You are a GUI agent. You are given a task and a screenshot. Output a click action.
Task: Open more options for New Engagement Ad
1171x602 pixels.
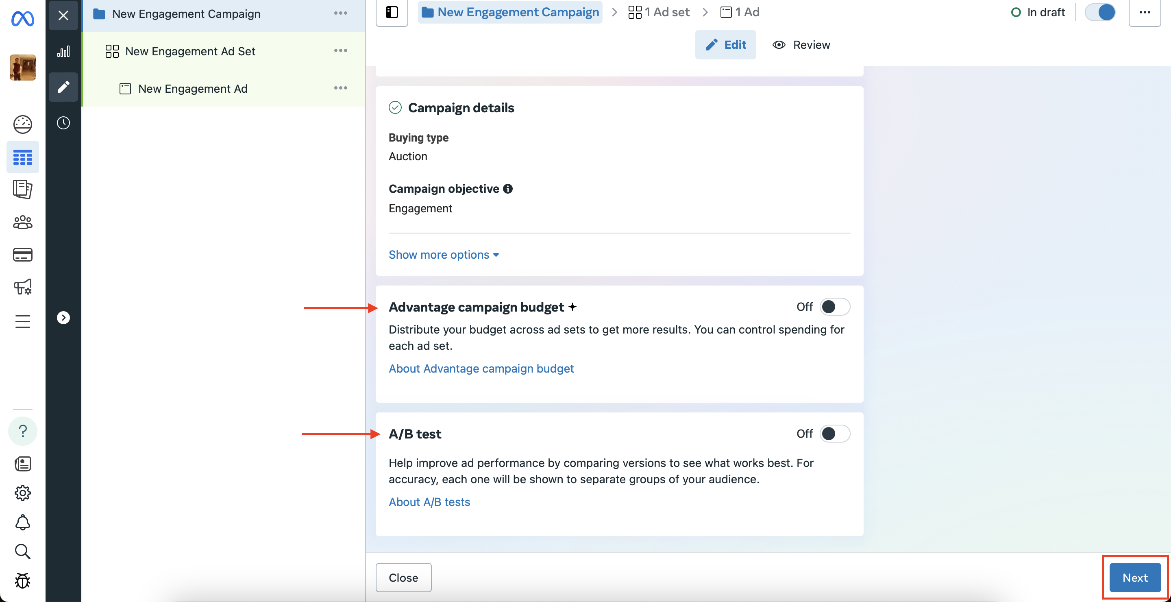click(x=340, y=88)
